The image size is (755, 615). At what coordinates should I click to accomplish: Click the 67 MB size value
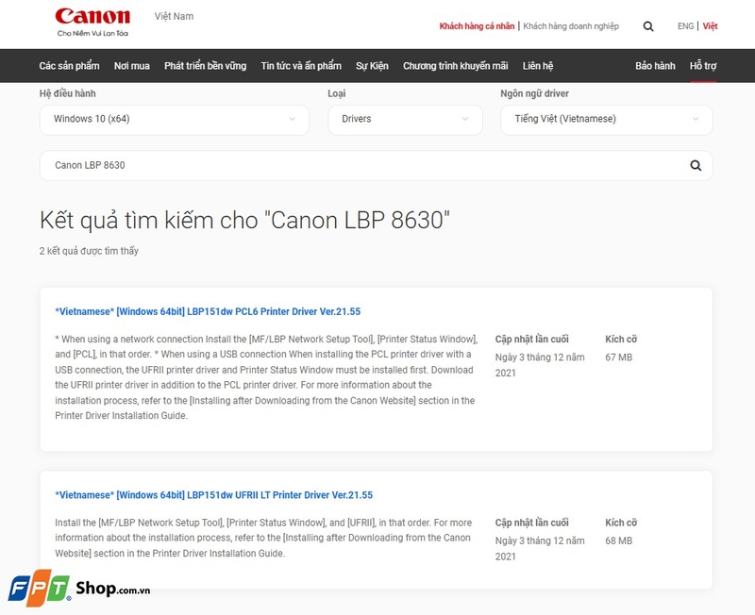point(619,357)
